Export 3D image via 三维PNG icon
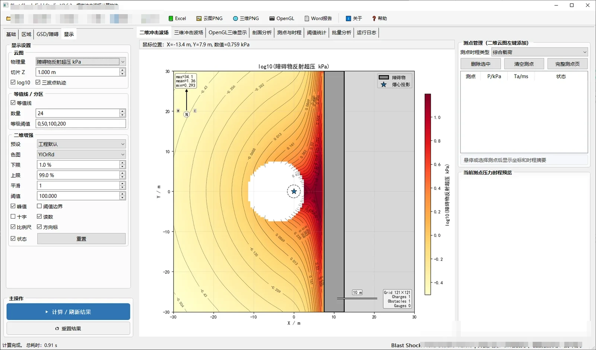The width and height of the screenshot is (596, 350). (x=246, y=19)
